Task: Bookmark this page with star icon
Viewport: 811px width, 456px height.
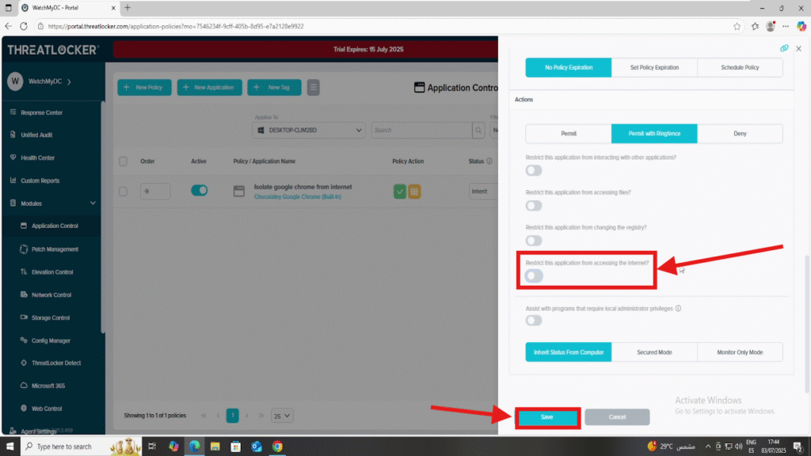Action: tap(737, 26)
